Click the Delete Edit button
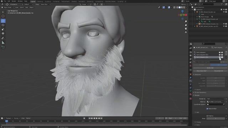This screenshot has height=128, width=228. (x=210, y=68)
